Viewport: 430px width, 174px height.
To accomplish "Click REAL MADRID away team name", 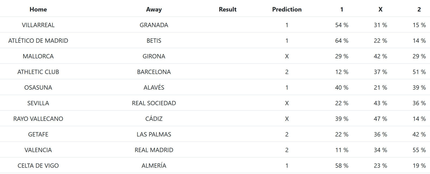I will pyautogui.click(x=154, y=150).
